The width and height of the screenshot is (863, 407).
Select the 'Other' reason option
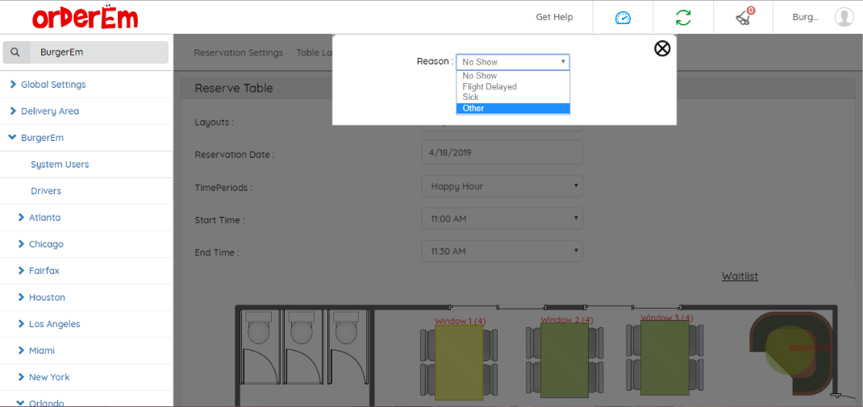tap(512, 108)
